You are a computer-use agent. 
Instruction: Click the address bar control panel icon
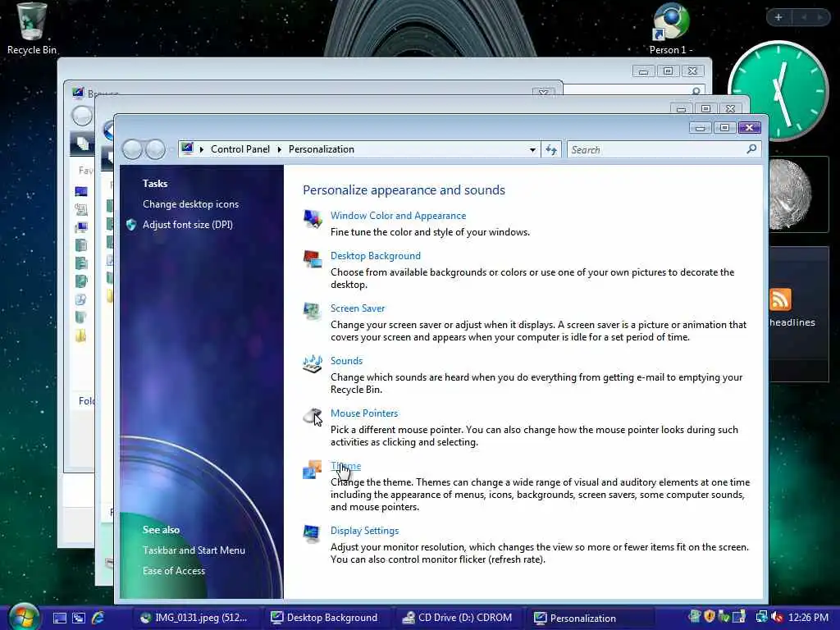(x=187, y=148)
